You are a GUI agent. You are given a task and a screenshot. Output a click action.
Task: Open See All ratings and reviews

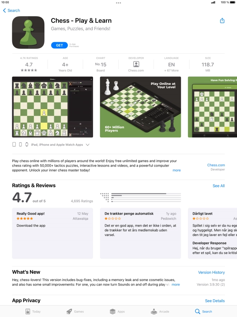click(219, 186)
